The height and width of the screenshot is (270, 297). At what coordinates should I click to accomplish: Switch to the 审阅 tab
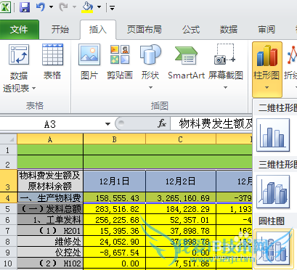pyautogui.click(x=267, y=30)
